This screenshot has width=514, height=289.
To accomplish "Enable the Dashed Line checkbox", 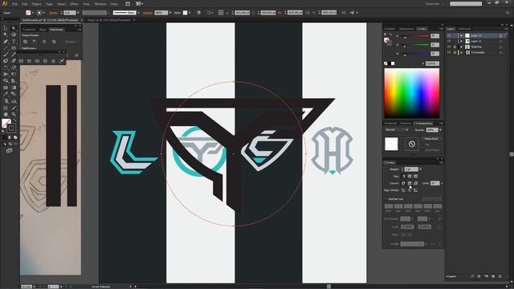I will coord(385,199).
